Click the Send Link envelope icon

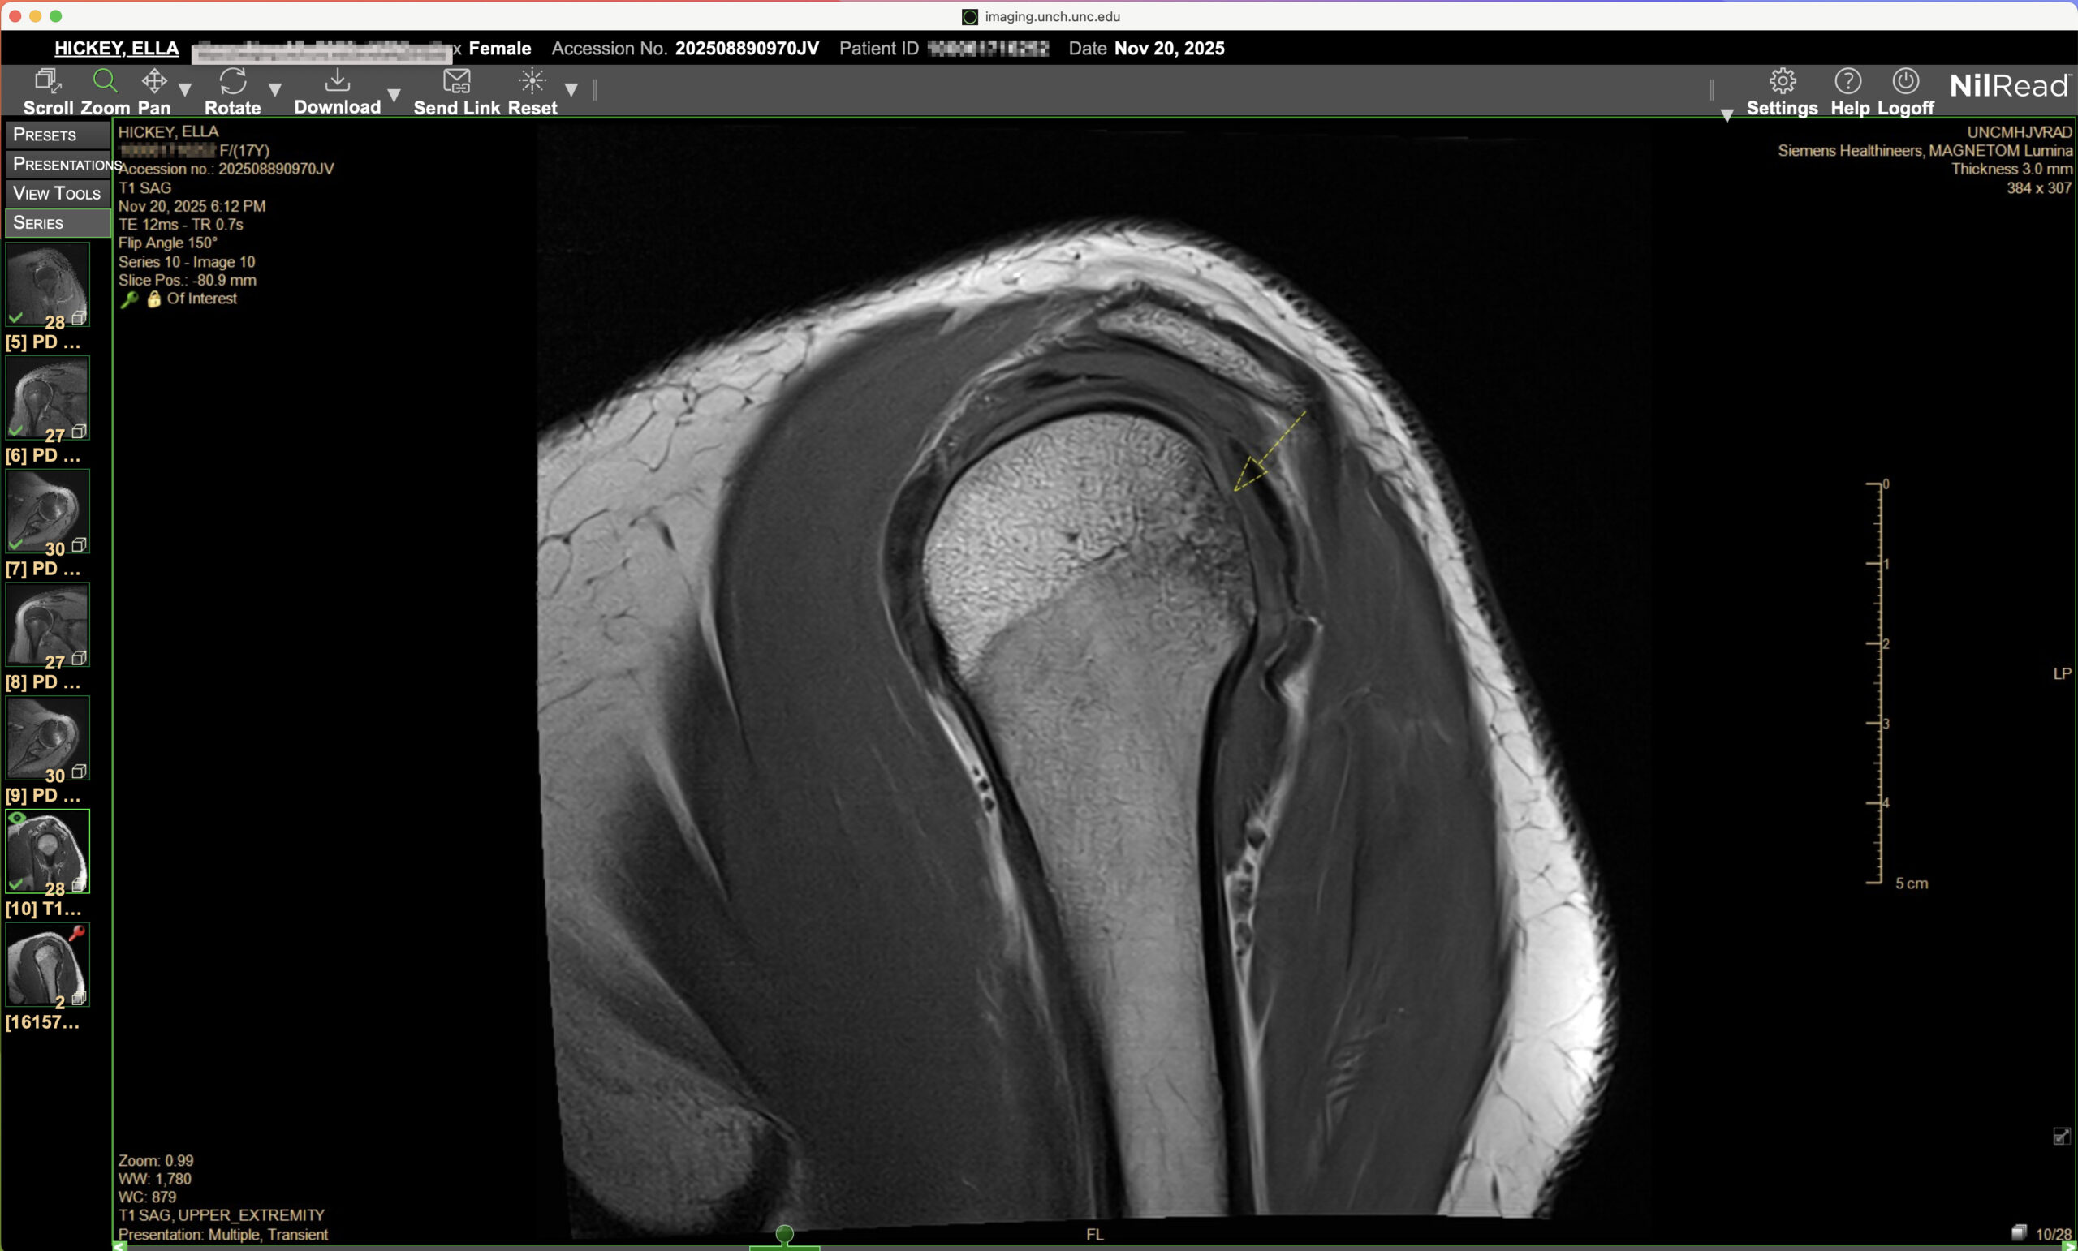pyautogui.click(x=456, y=82)
